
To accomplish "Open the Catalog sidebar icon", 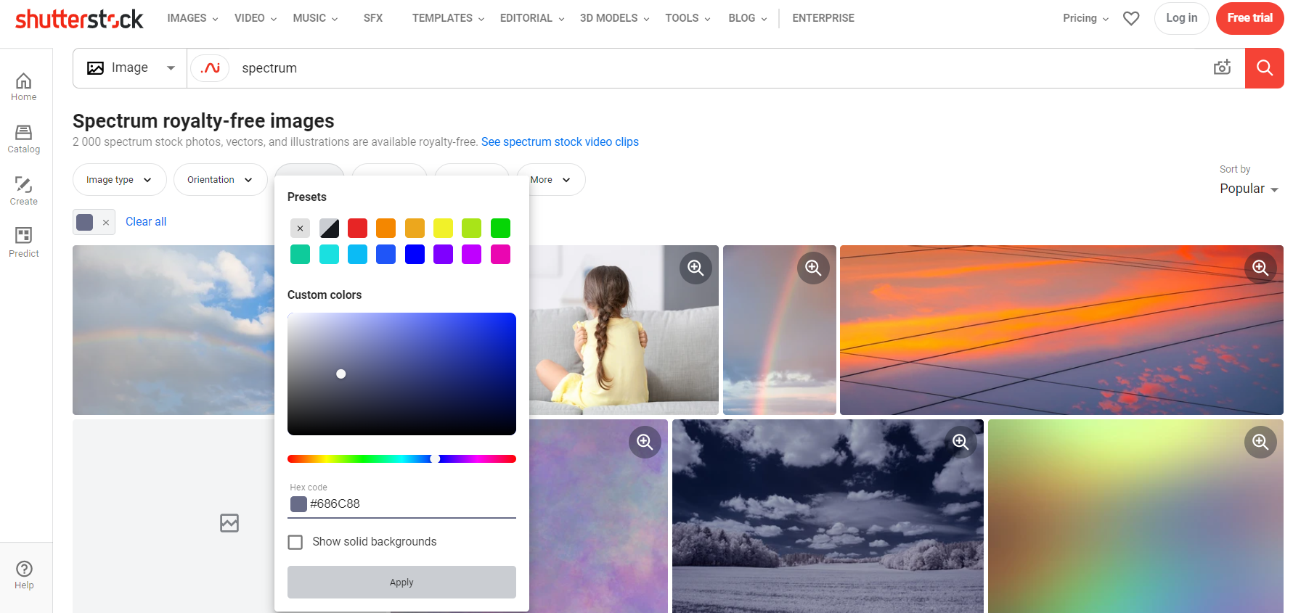I will 23,139.
